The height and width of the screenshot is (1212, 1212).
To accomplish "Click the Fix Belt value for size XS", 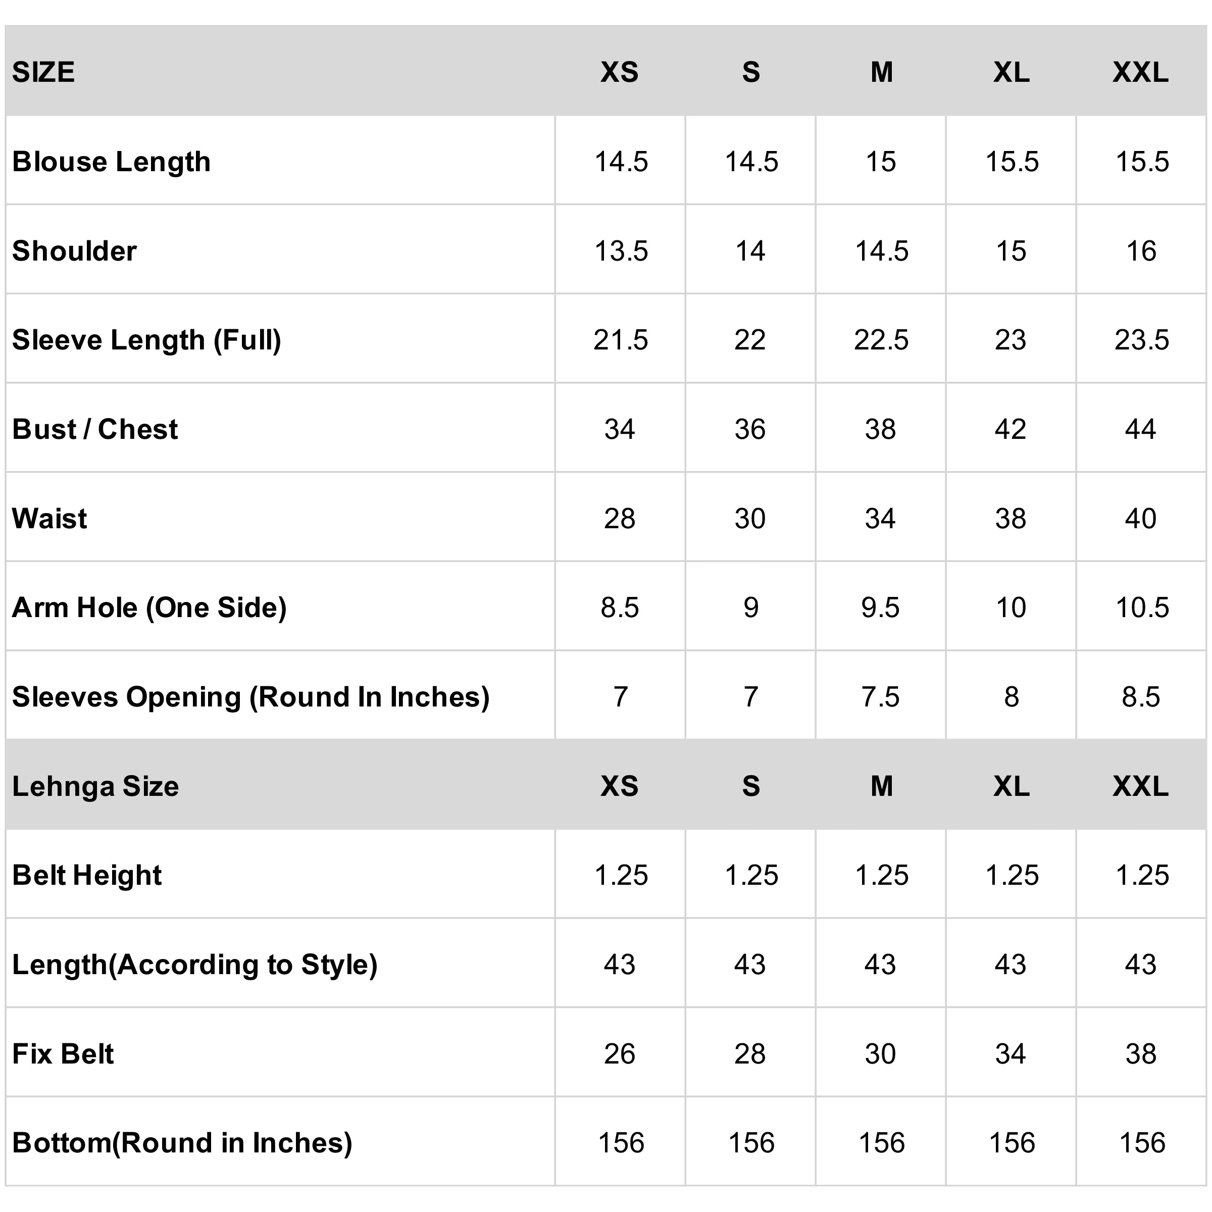I will coord(620,1054).
